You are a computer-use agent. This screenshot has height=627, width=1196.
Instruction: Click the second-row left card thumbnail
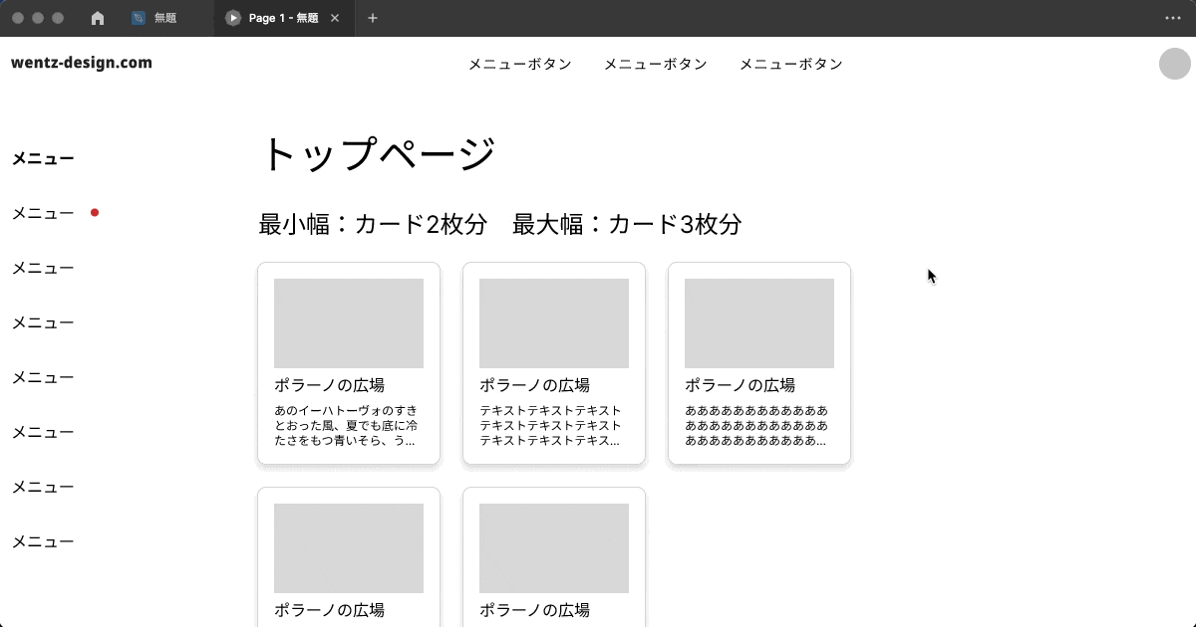tap(348, 547)
